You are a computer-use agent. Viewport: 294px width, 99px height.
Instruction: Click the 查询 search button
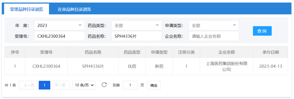pos(262,31)
